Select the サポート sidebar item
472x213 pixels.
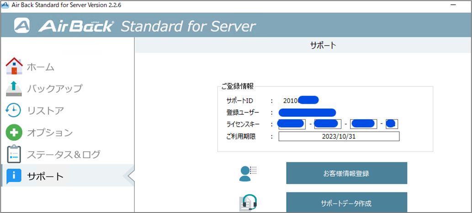(68, 176)
